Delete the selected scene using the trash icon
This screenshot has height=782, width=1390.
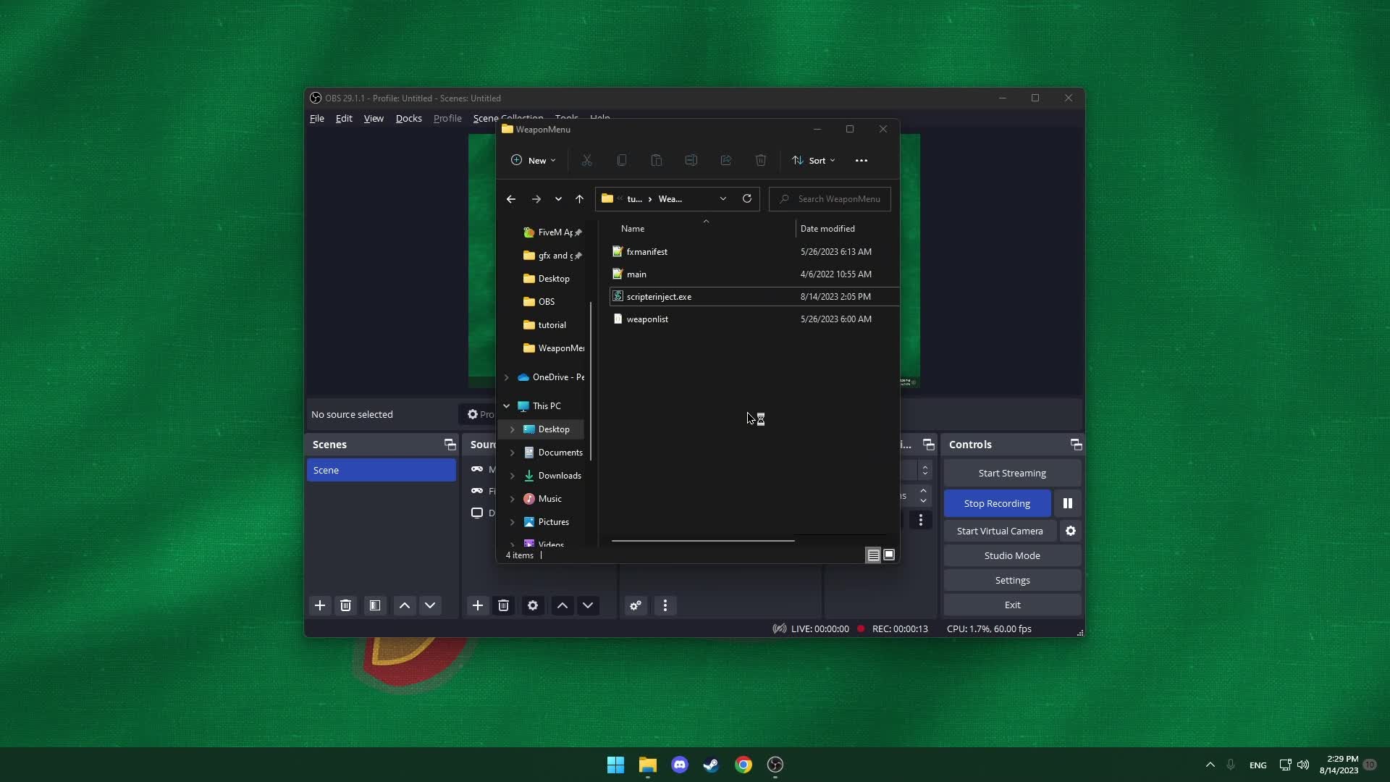[x=345, y=605]
